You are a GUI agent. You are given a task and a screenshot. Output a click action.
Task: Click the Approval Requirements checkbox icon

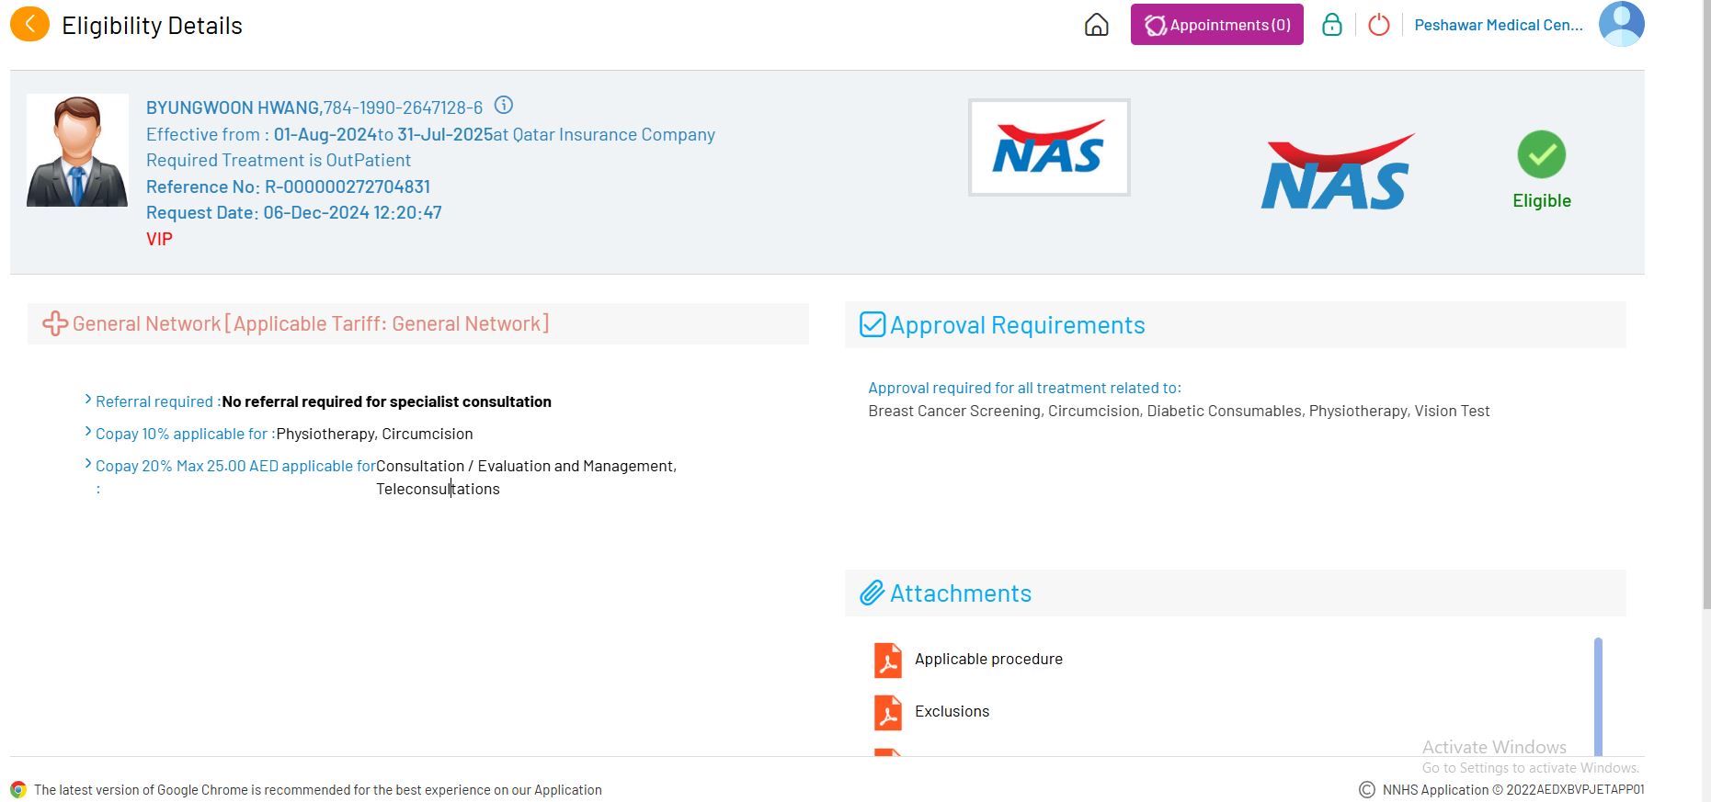point(872,325)
